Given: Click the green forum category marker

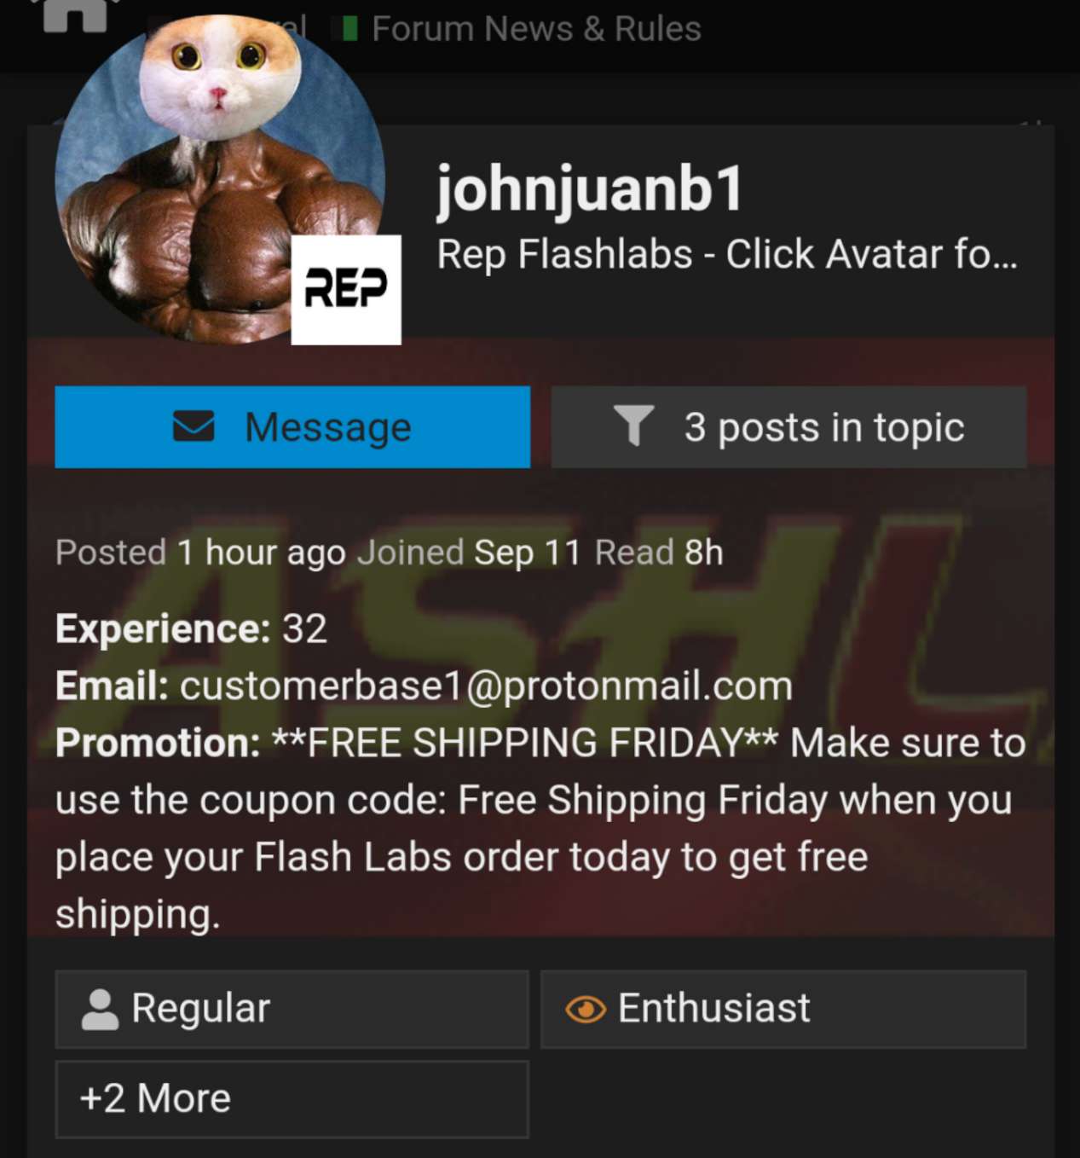Looking at the screenshot, I should pos(349,29).
